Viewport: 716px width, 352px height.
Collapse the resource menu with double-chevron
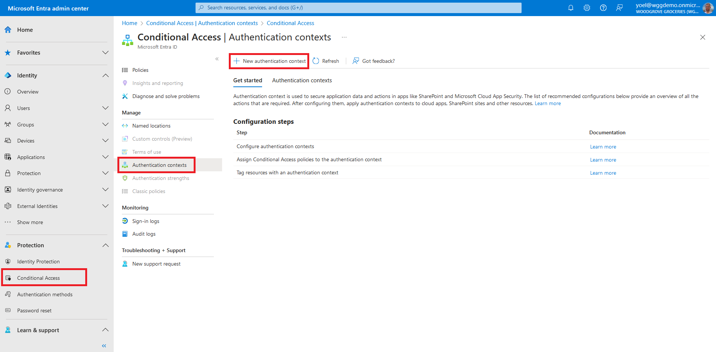pos(217,59)
